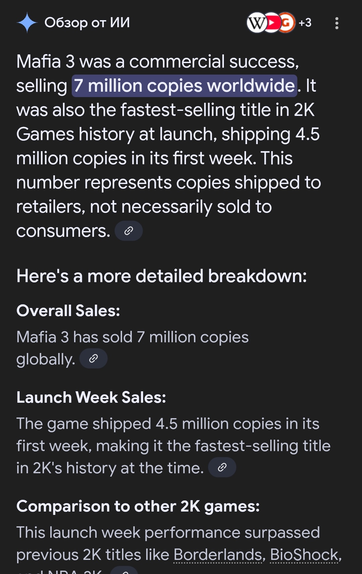This screenshot has height=574, width=362.
Task: Click the link chip after "globally."
Action: coord(94,359)
